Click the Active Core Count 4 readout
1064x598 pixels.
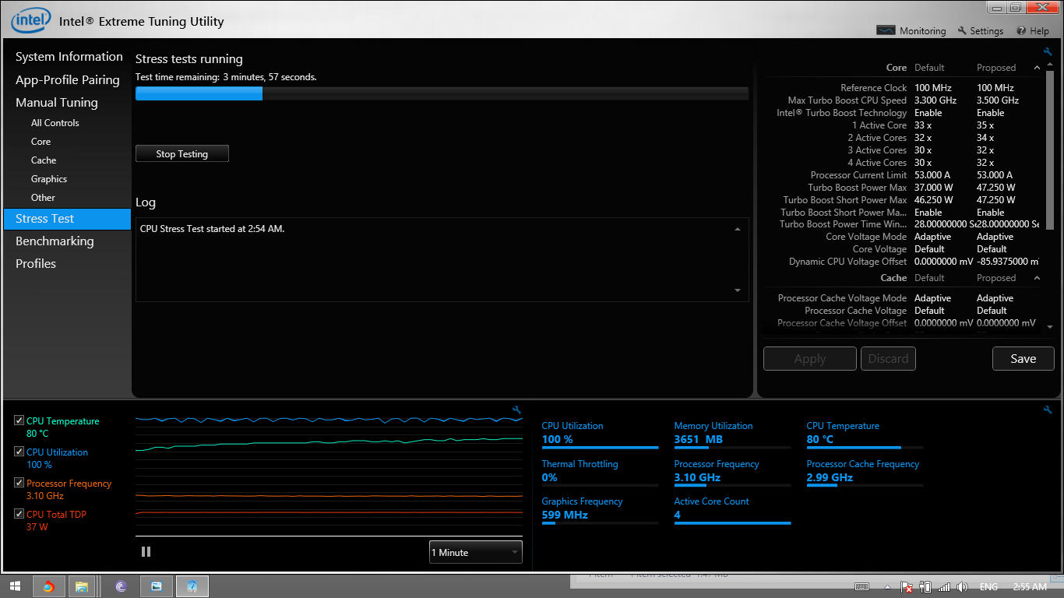coord(678,515)
